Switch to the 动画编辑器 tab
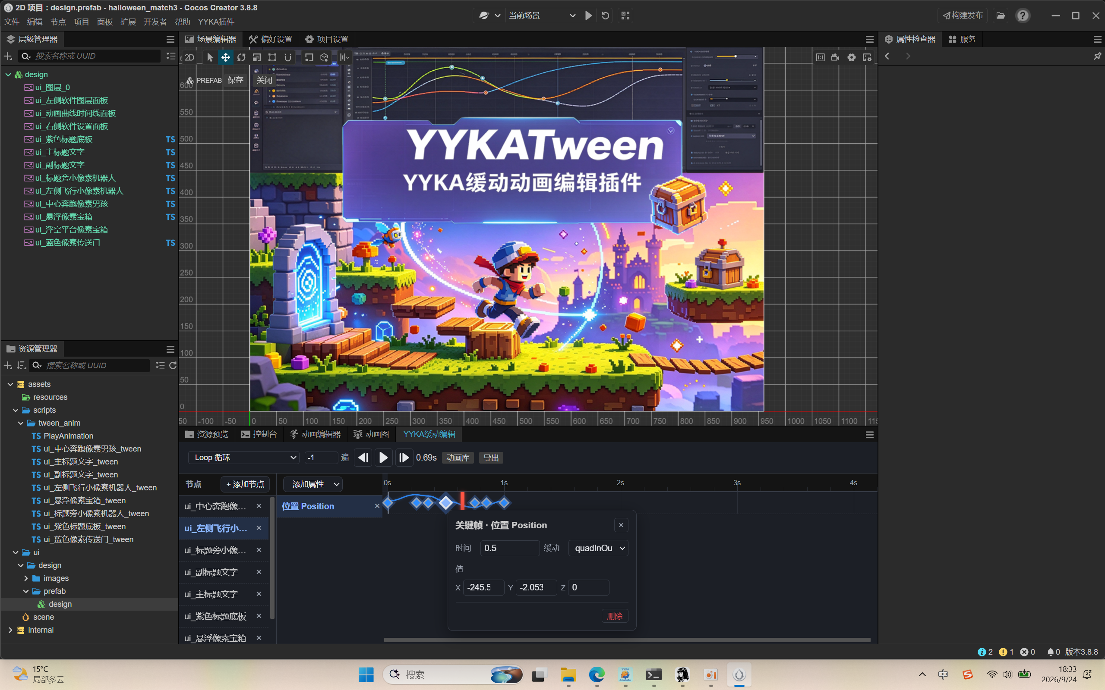Image resolution: width=1105 pixels, height=690 pixels. pos(315,434)
